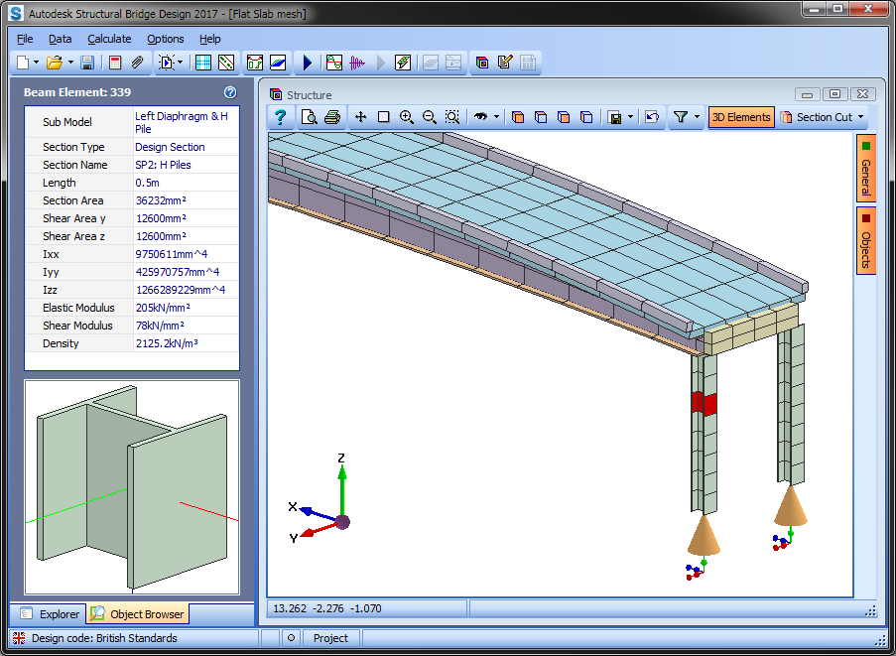Click the left orange cone support
Viewport: 896px width, 656px height.
coord(704,535)
